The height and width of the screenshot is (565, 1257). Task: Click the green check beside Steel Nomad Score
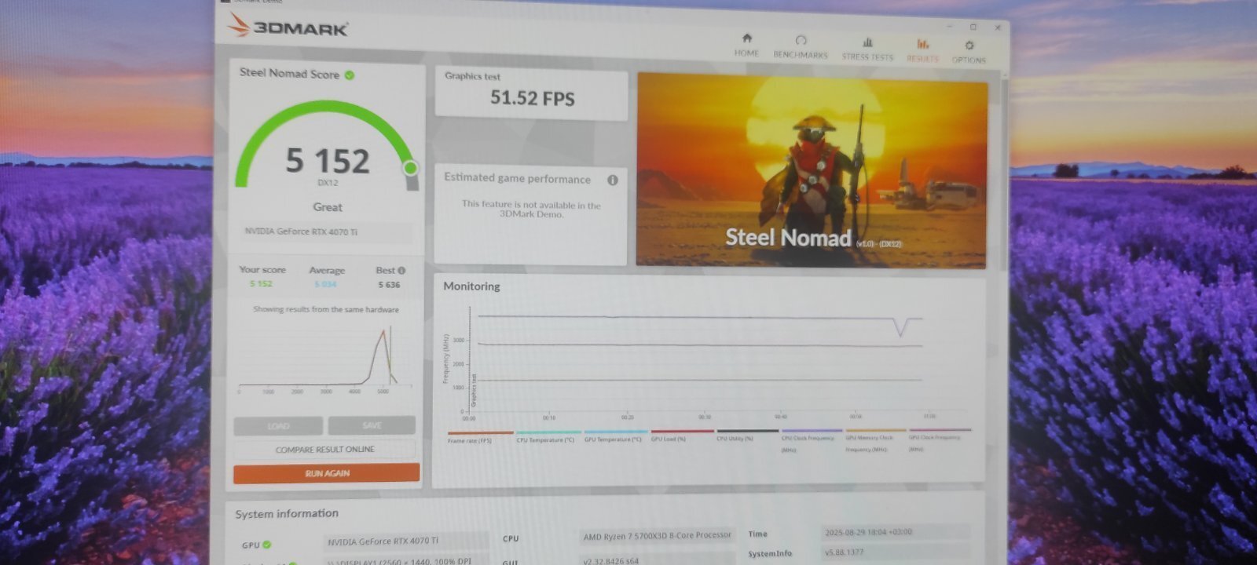[x=350, y=75]
